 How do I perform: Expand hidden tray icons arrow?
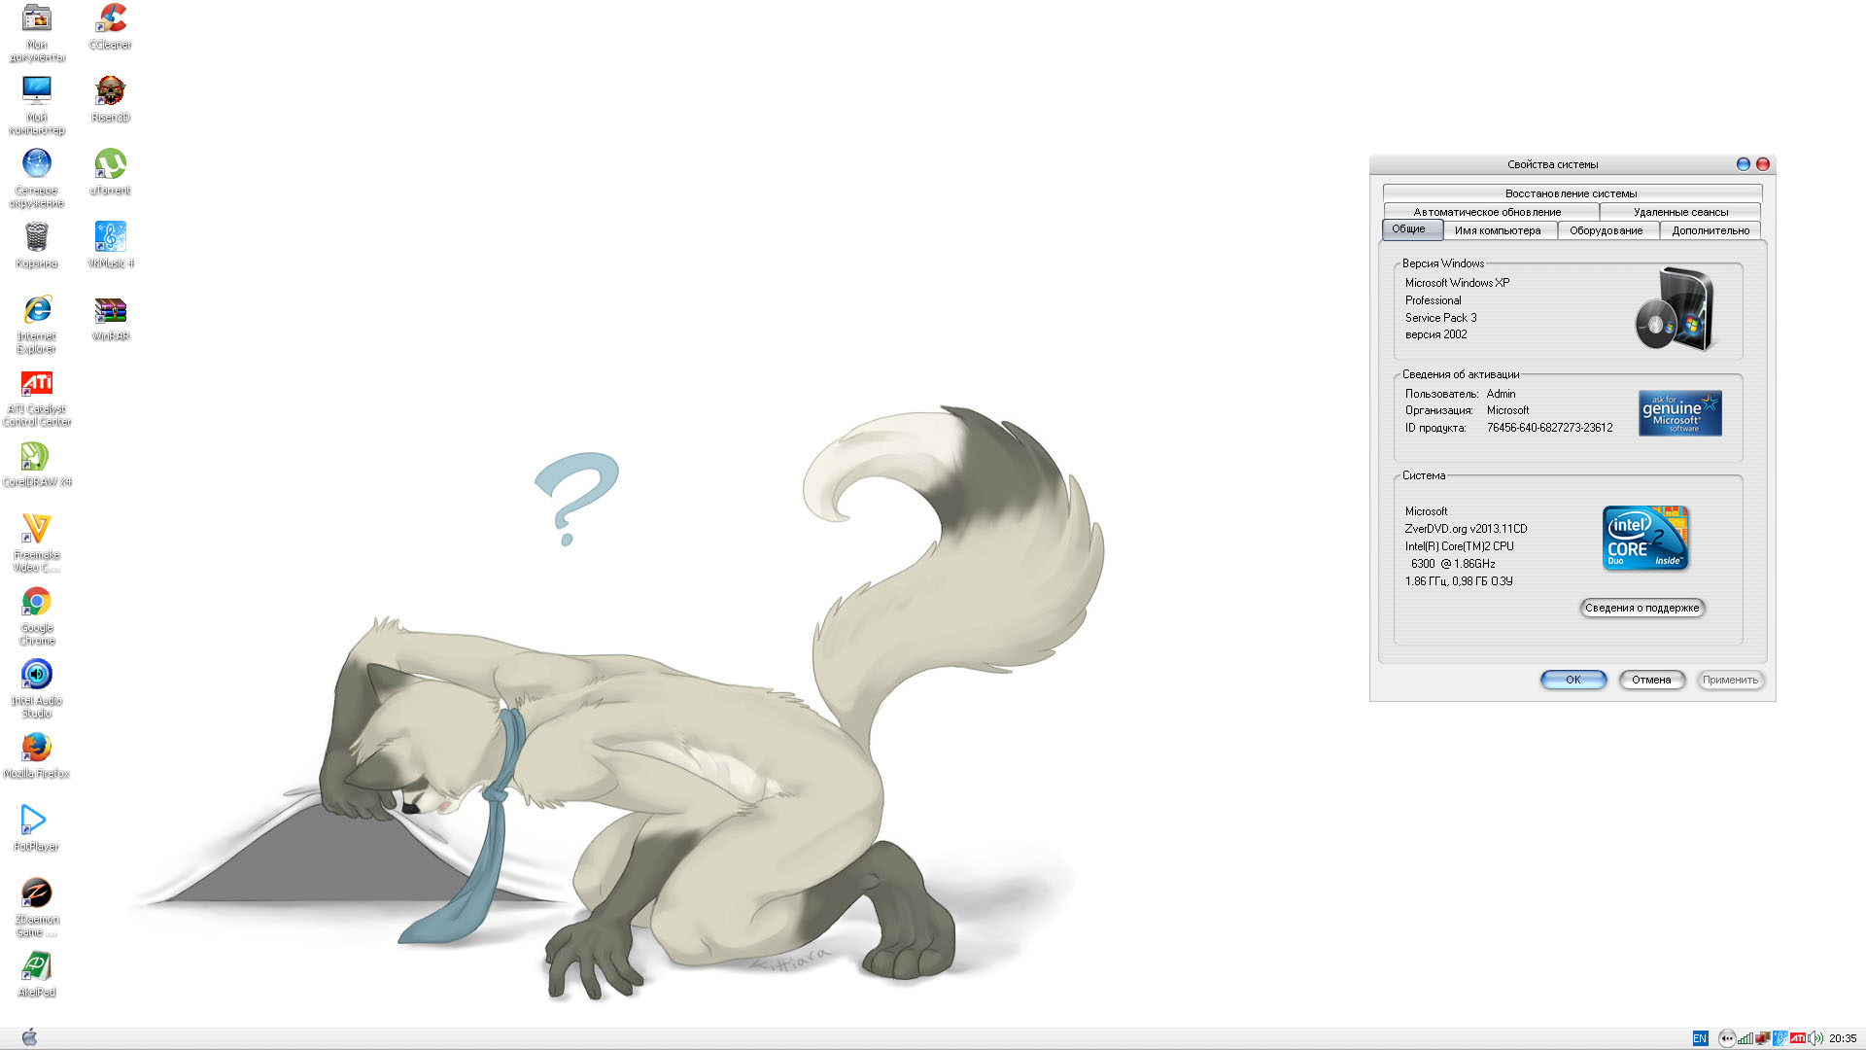1727,1038
